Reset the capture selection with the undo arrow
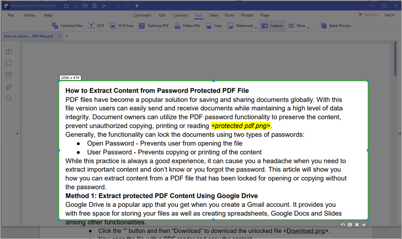The height and width of the screenshot is (239, 402). coord(343,225)
